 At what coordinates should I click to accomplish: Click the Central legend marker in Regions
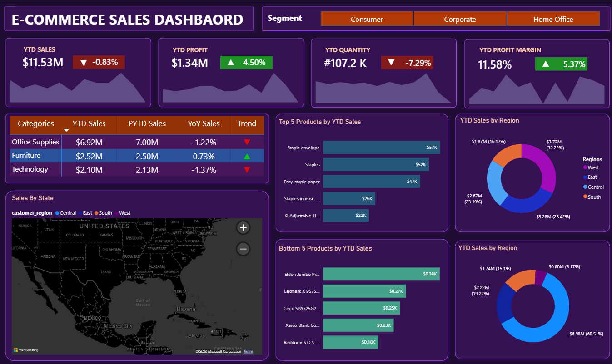pyautogui.click(x=585, y=187)
